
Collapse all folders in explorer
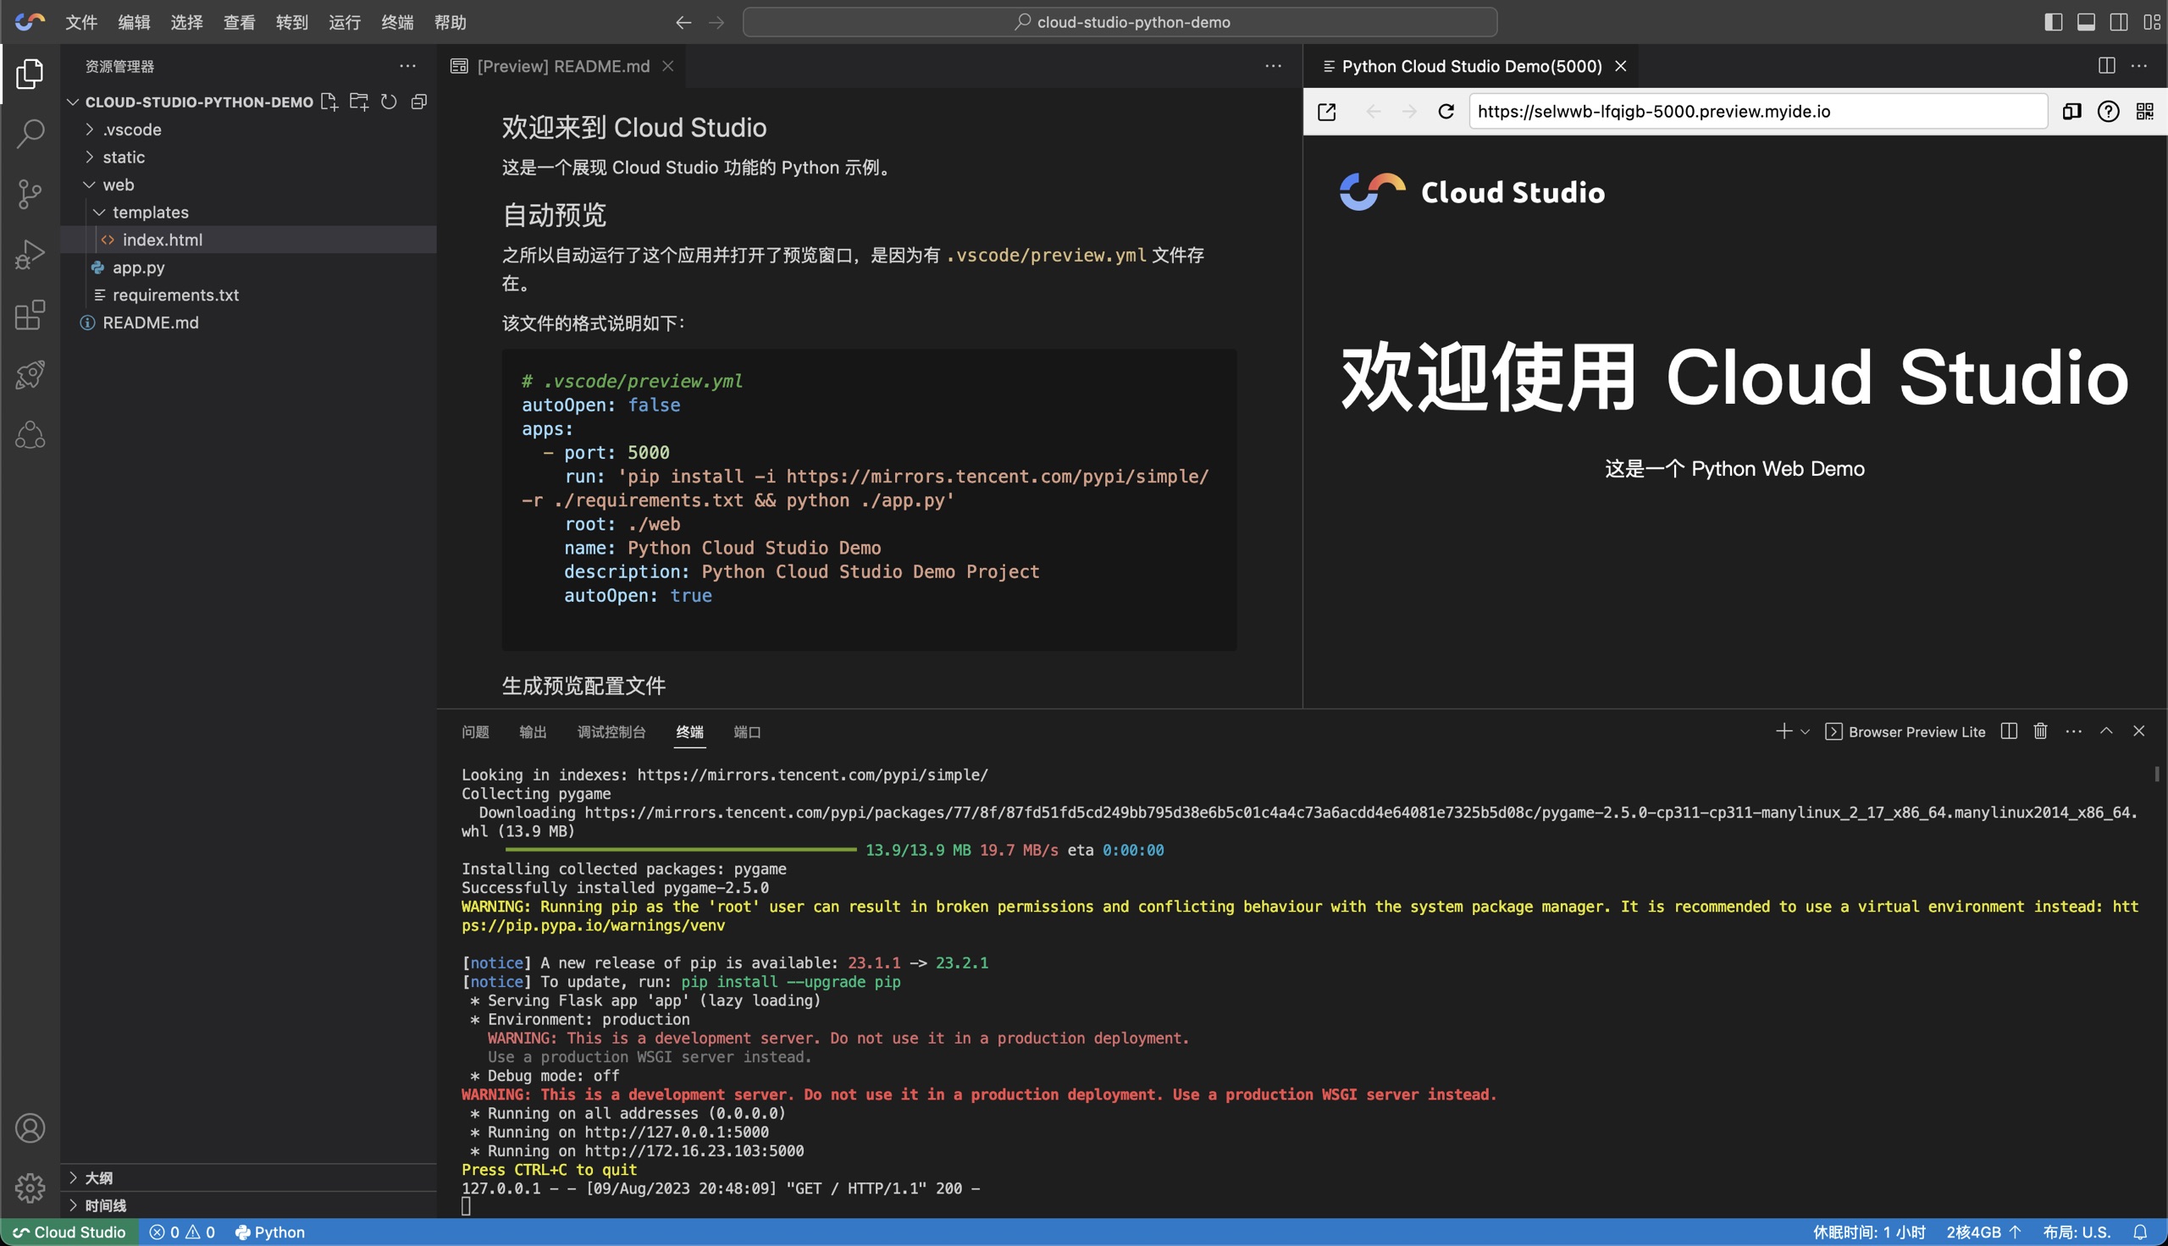point(418,102)
